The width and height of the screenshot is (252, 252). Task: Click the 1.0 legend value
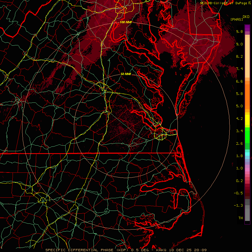coord(239,169)
